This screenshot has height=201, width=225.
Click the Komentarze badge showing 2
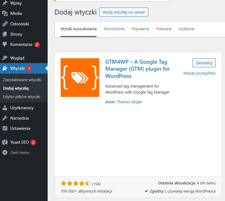pyautogui.click(x=37, y=45)
